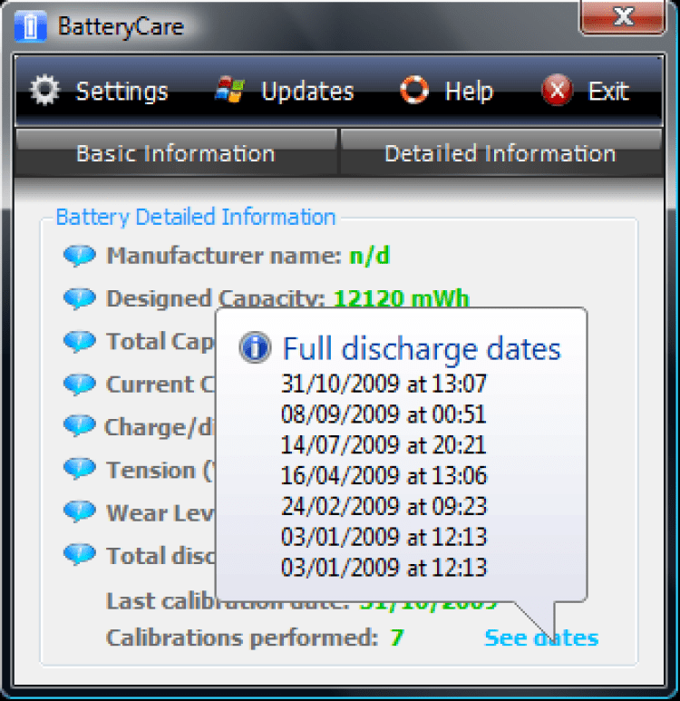Click info bubble beside Manufacturer name
Screen dimensions: 680x701
pyautogui.click(x=80, y=256)
